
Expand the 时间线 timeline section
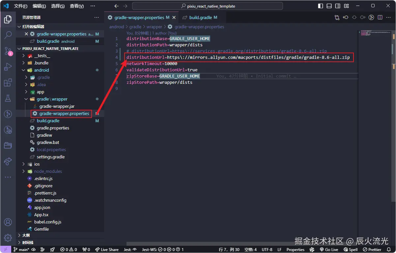click(x=60, y=242)
